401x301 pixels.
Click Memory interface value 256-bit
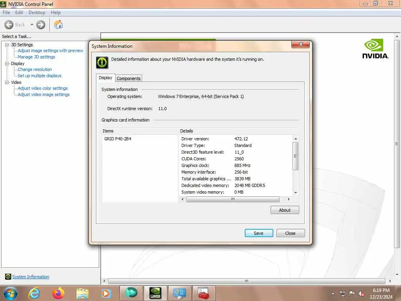click(241, 172)
